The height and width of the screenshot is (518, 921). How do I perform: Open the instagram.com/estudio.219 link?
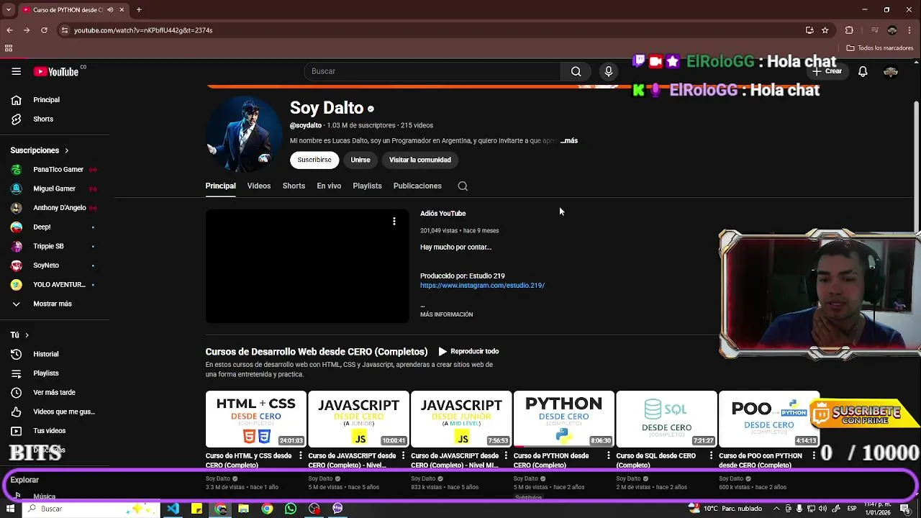[482, 286]
